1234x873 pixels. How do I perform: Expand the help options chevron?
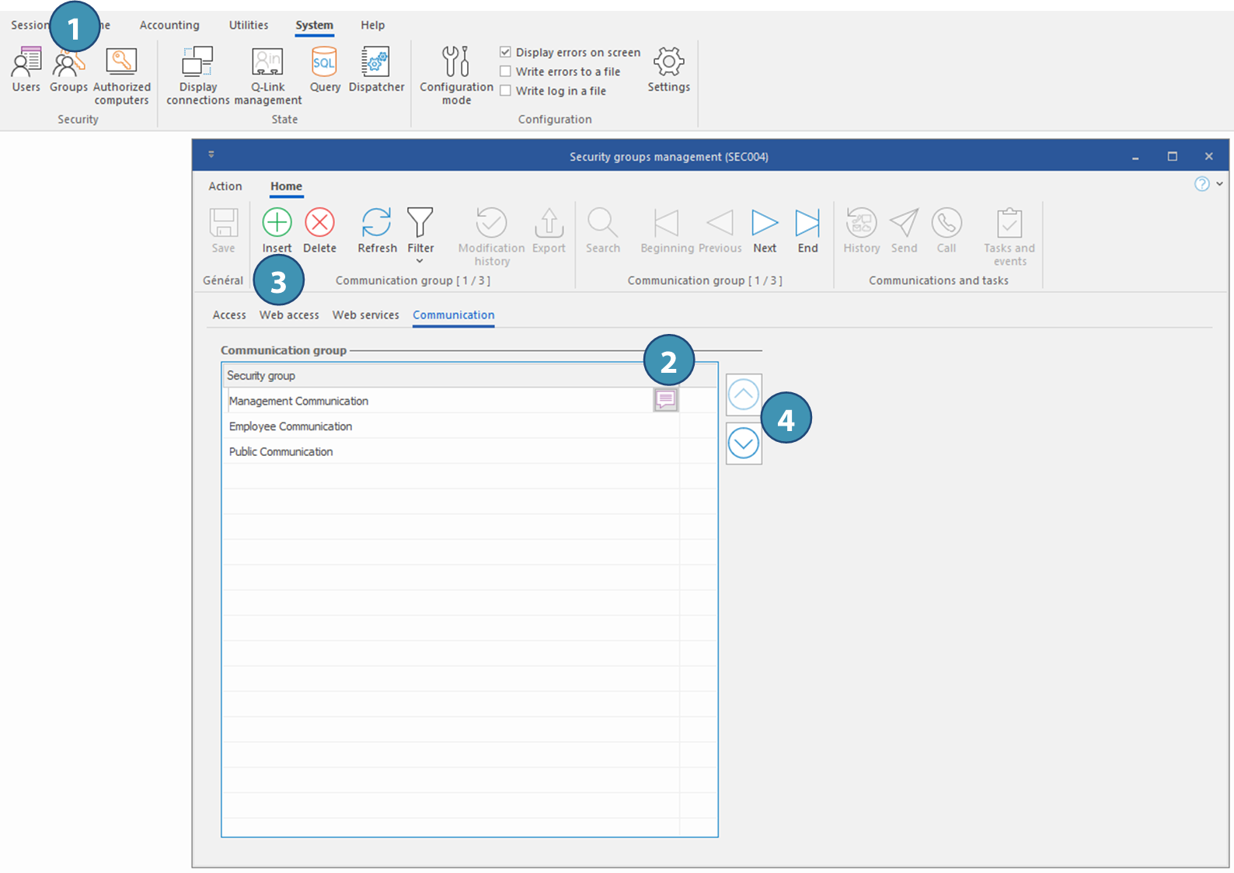(1219, 184)
